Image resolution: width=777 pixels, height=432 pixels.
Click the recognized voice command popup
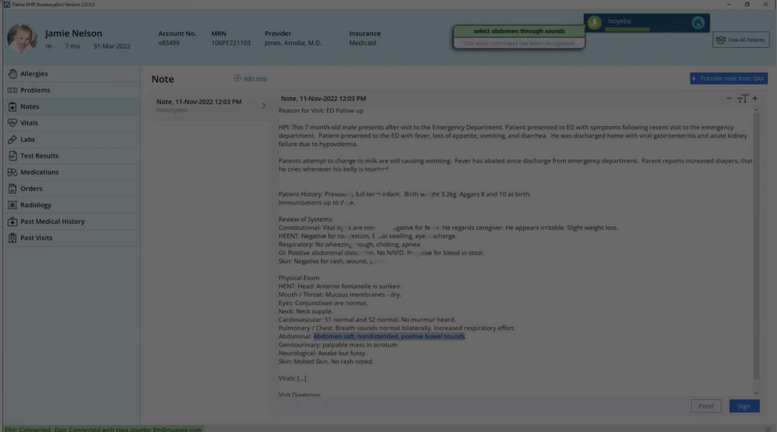point(519,37)
